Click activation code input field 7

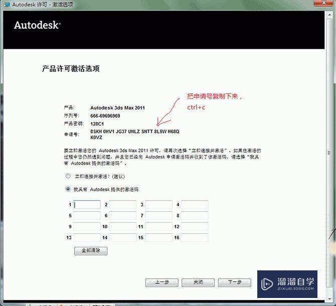click(x=158, y=216)
